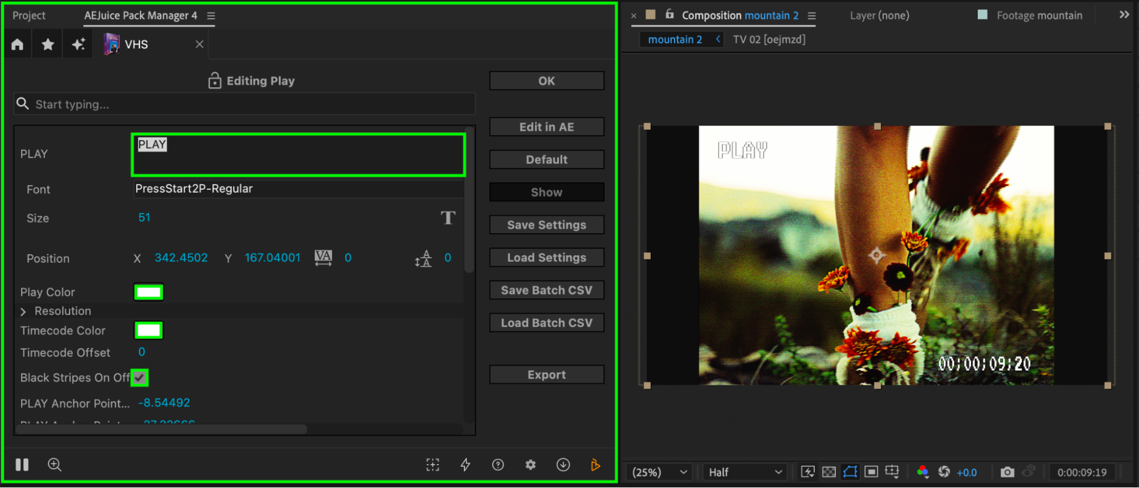Click the Show Snapshot eye icon
The image size is (1139, 488).
[x=1028, y=471]
